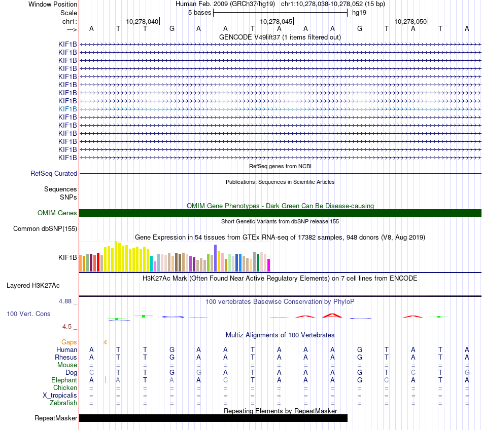Click the H3K27Ac Mark track title
The image size is (482, 430).
click(x=280, y=279)
